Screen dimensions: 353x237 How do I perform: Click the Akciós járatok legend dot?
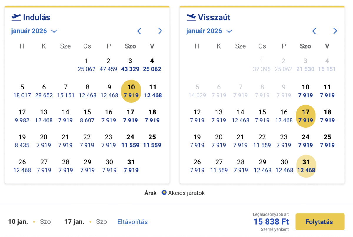tap(164, 193)
